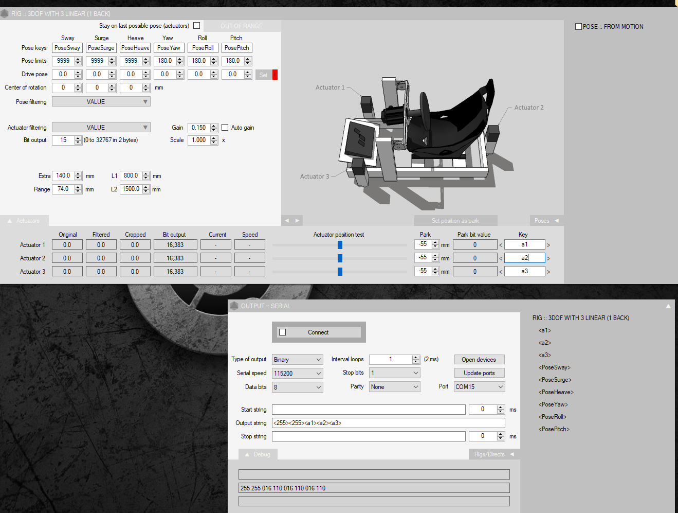
Task: Click the hexagon icon in Output Serial title
Action: [x=234, y=306]
